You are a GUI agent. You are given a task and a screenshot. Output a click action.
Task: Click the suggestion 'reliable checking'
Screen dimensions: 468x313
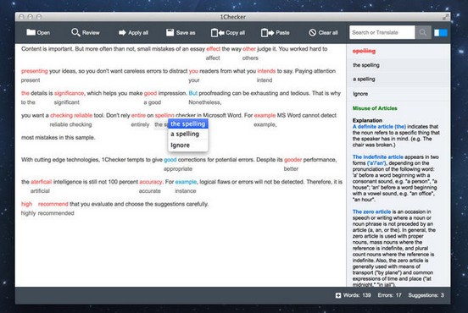click(x=70, y=124)
